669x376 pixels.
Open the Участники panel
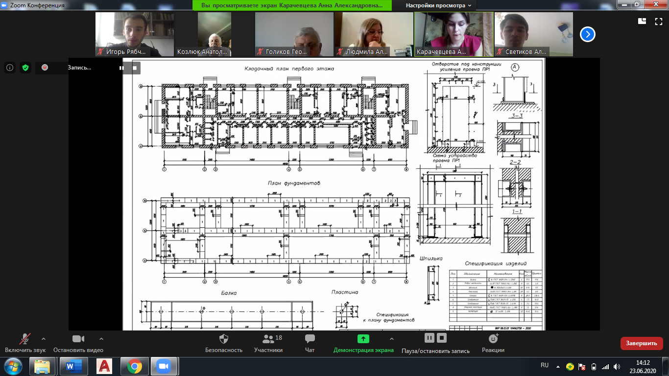268,344
